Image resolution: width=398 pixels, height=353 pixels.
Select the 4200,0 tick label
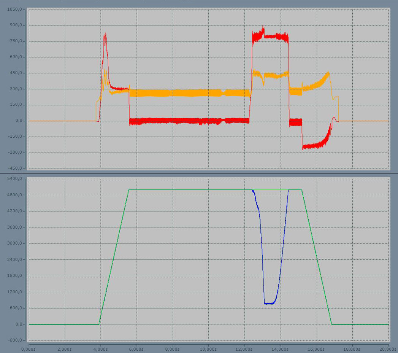coord(15,211)
